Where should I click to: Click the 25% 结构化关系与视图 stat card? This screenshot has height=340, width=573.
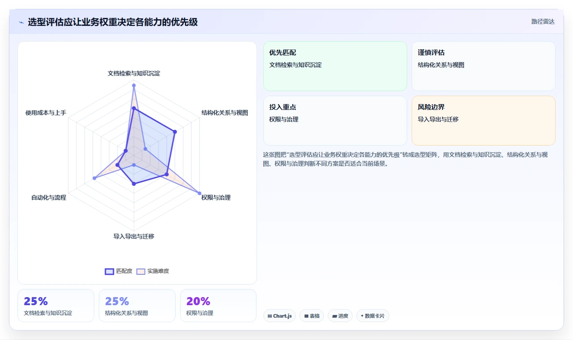click(x=137, y=306)
